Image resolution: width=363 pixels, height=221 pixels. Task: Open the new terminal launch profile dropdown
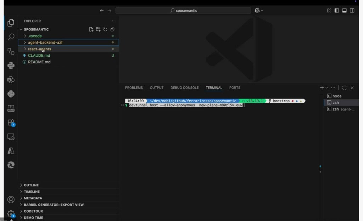326,88
